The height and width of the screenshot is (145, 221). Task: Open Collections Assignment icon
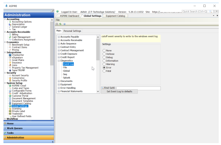pyautogui.click(x=10, y=40)
